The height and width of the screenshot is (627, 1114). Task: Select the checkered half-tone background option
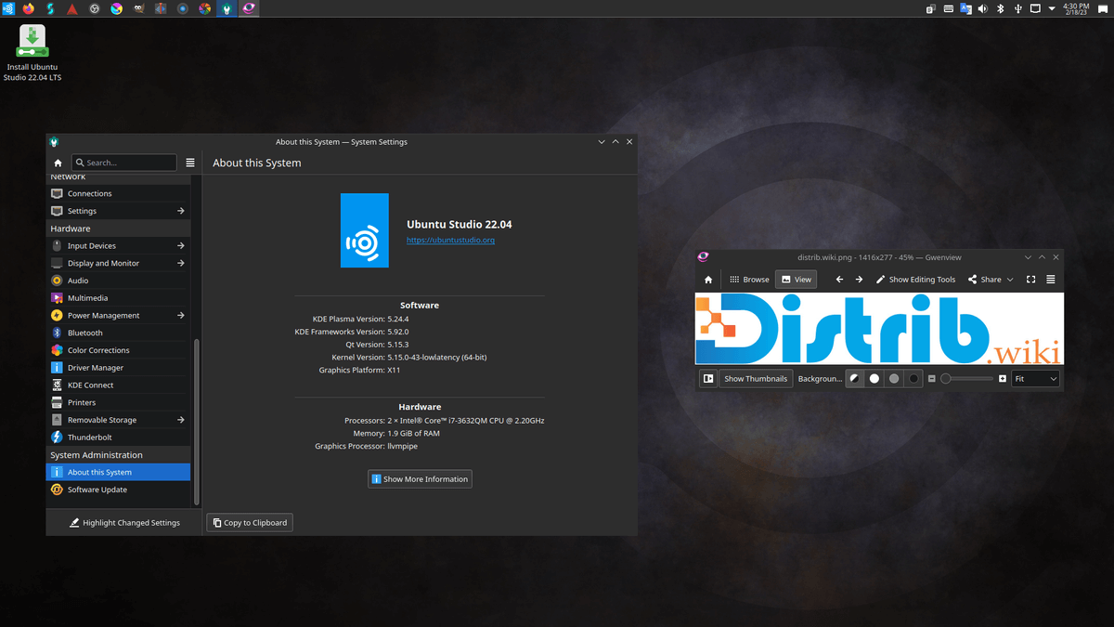pos(854,379)
